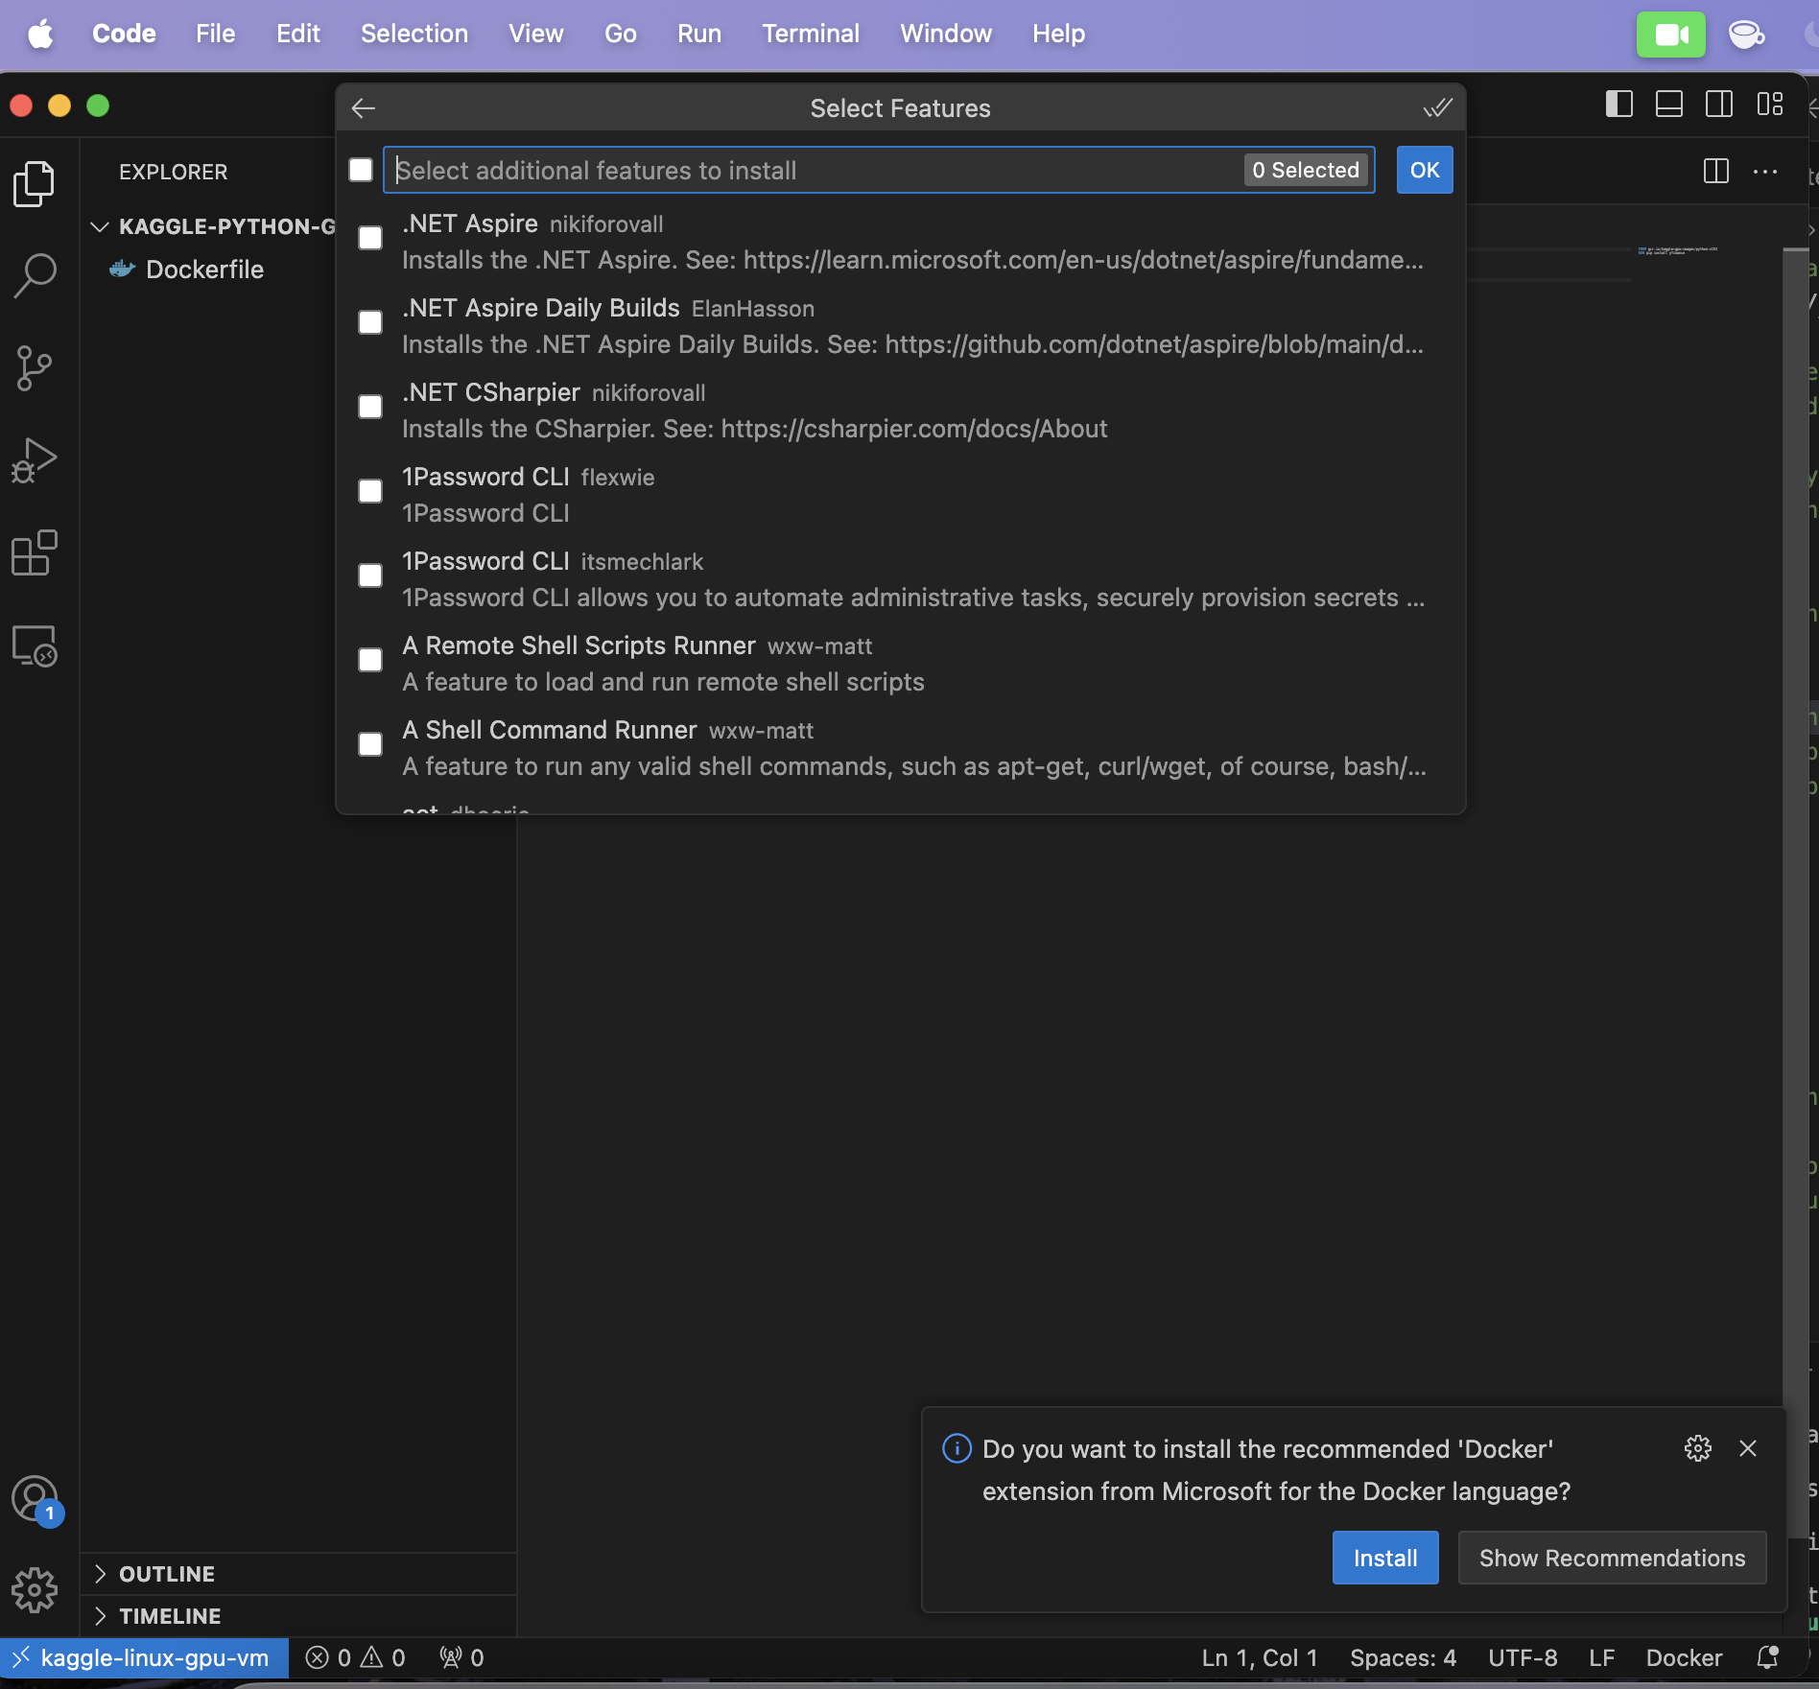The height and width of the screenshot is (1689, 1819).
Task: Go back using the Select Features arrow
Action: pos(364,108)
